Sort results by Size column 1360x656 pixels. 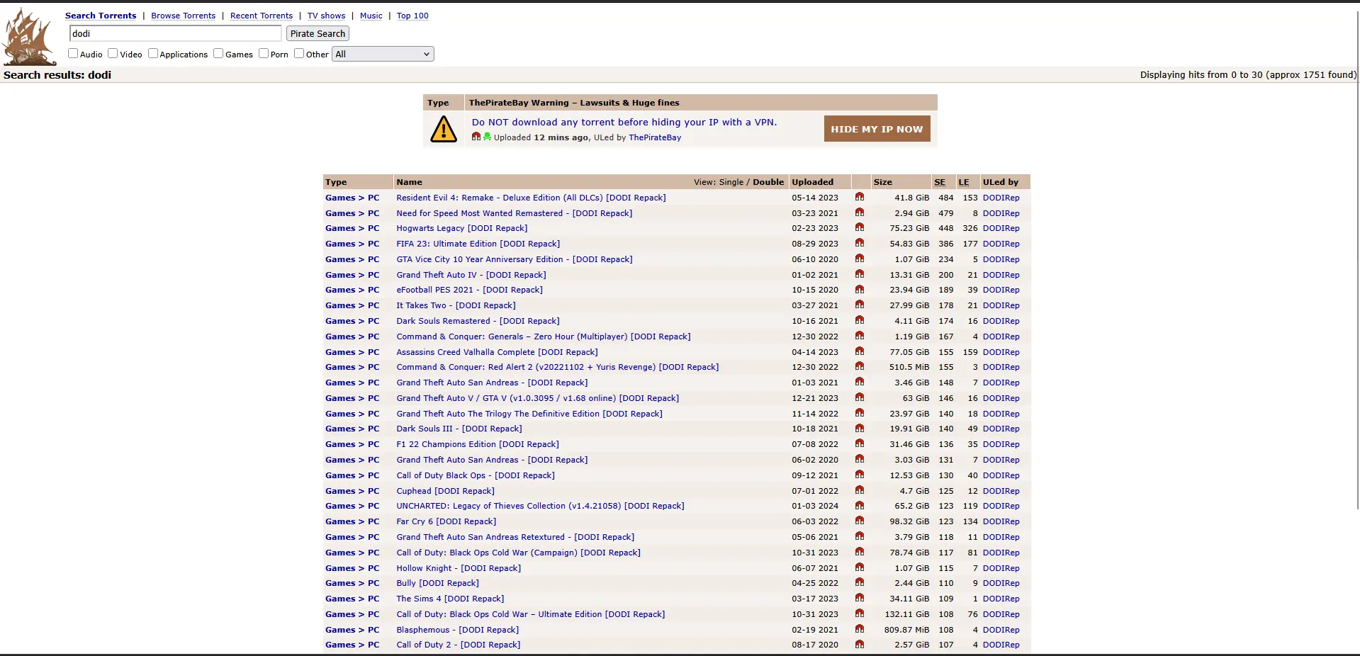882,182
